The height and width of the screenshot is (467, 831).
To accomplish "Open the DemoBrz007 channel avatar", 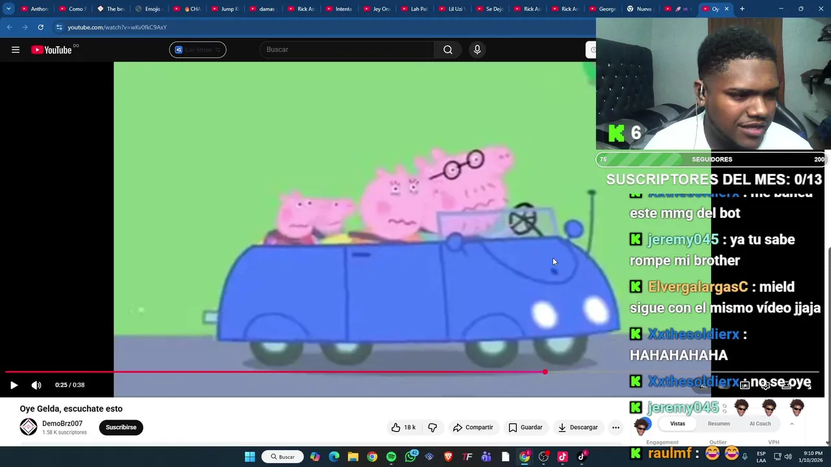I will tap(29, 427).
